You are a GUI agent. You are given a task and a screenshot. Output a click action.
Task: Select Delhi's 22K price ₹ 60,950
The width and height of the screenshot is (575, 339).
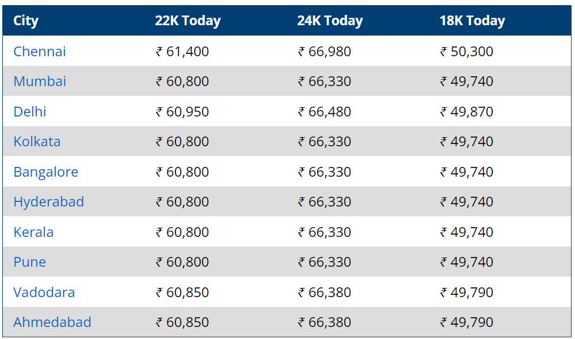[x=182, y=111]
